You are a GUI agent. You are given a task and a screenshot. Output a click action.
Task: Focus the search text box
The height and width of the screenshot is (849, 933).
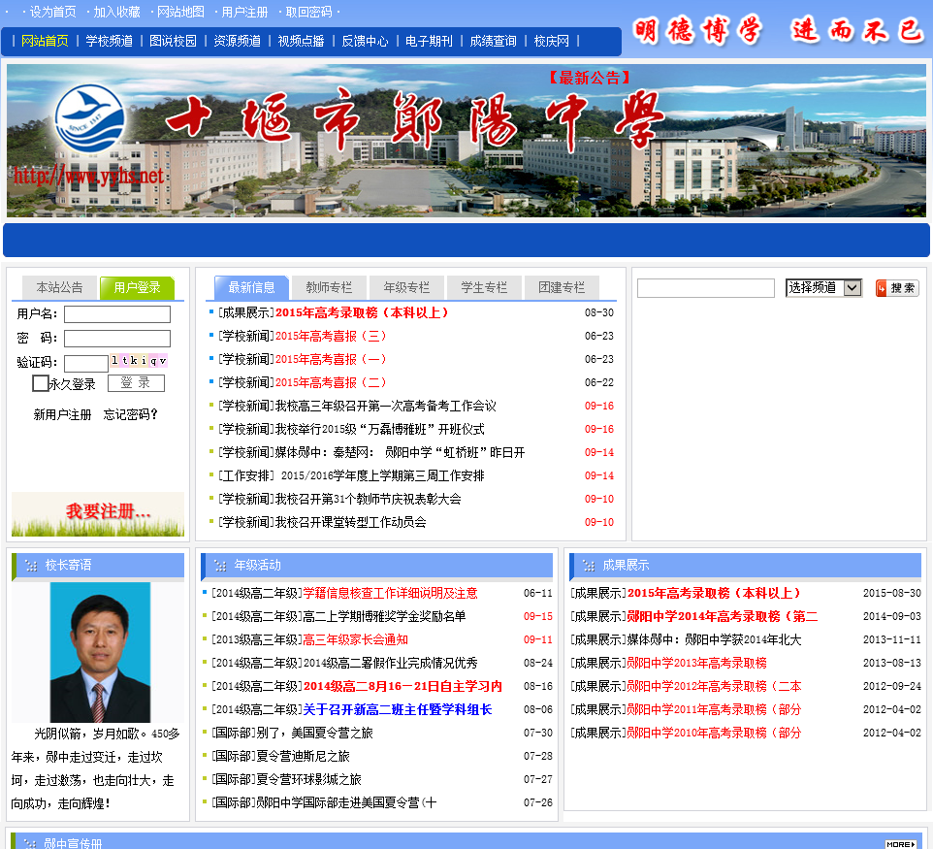click(x=706, y=288)
